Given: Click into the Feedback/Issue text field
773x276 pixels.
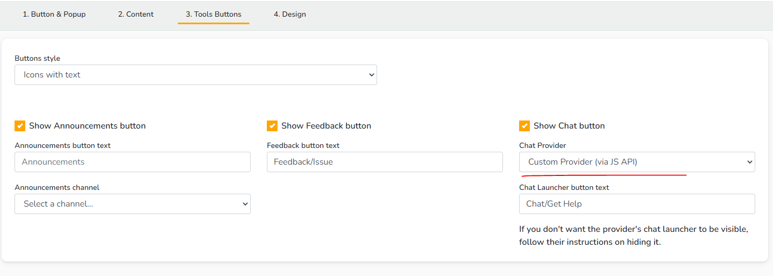Looking at the screenshot, I should click(385, 162).
